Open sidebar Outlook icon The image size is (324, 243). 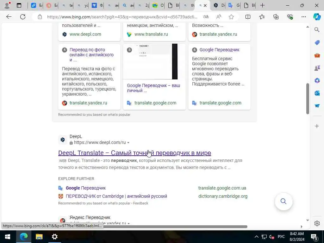(x=317, y=93)
